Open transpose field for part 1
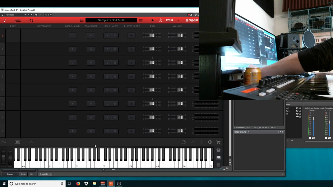 pos(91,35)
